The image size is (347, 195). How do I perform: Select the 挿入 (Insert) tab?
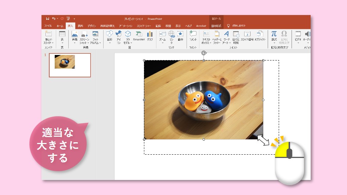point(71,26)
